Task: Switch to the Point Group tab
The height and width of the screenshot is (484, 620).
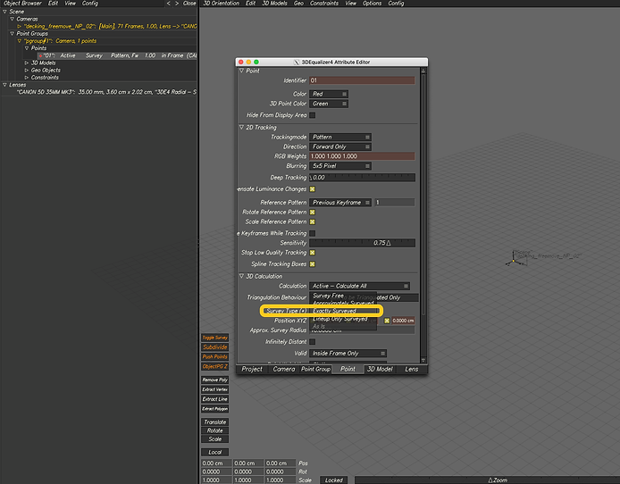Action: 315,369
